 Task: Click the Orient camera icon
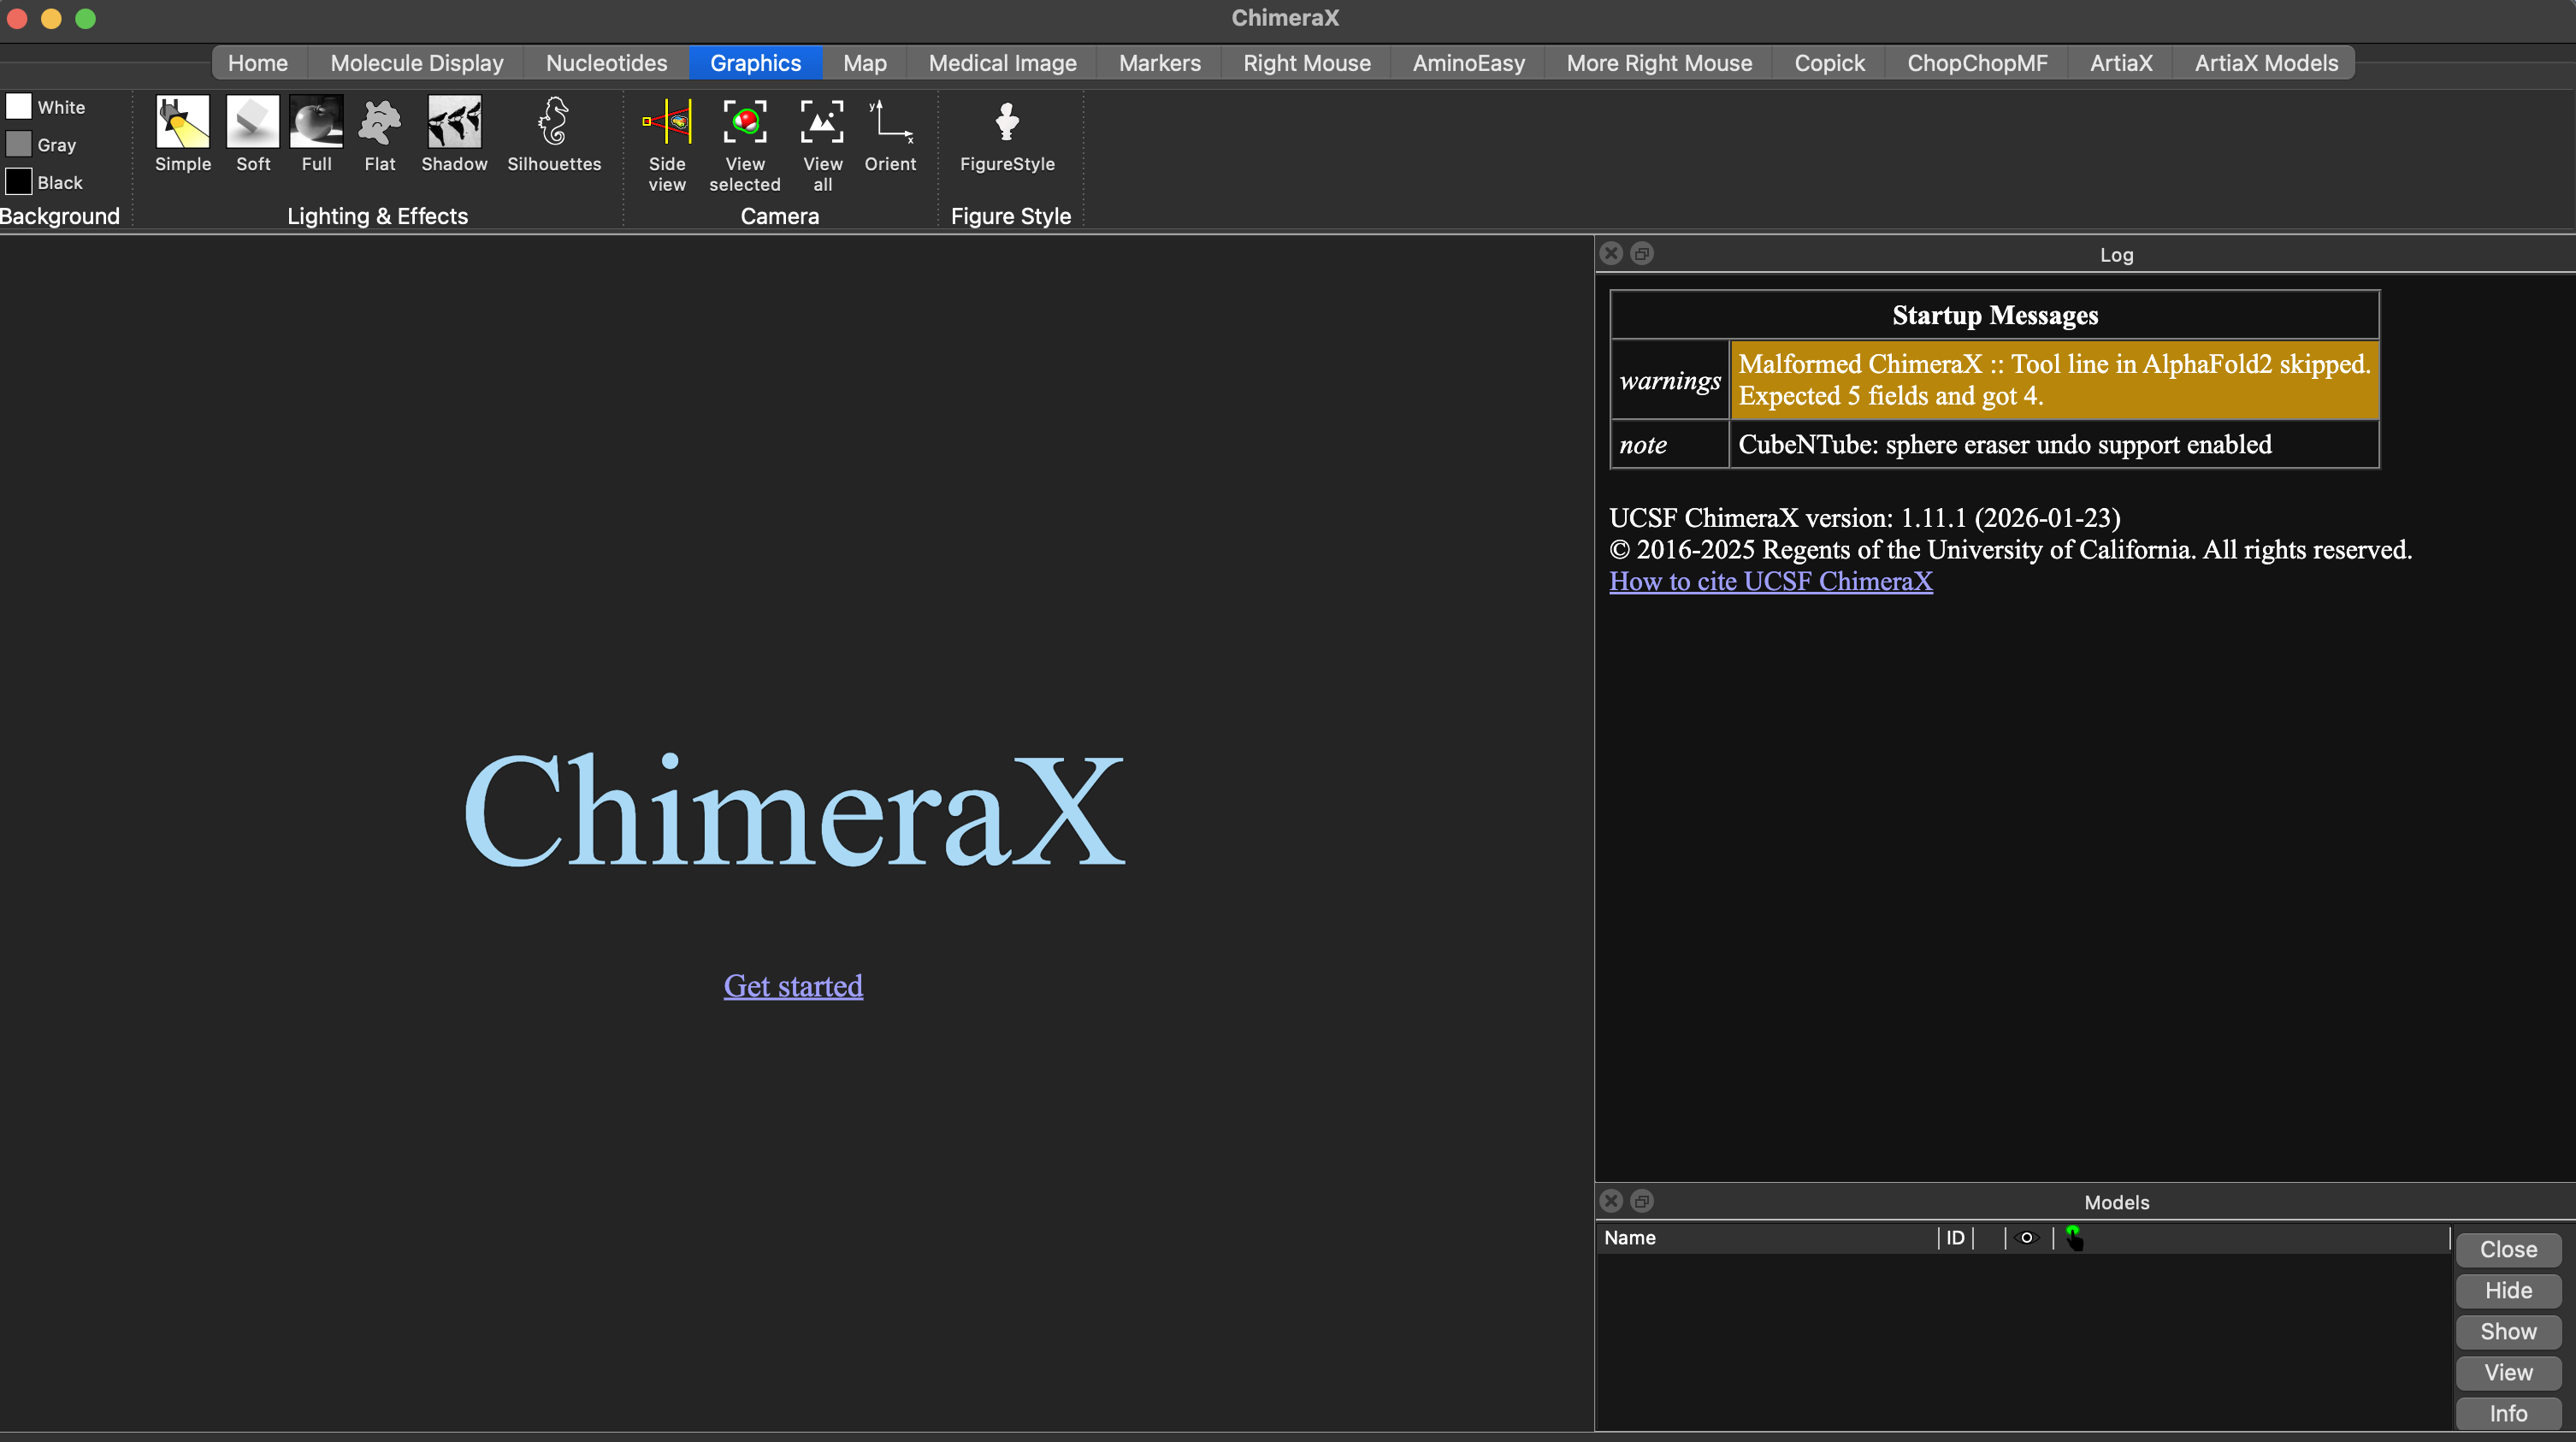pos(890,134)
